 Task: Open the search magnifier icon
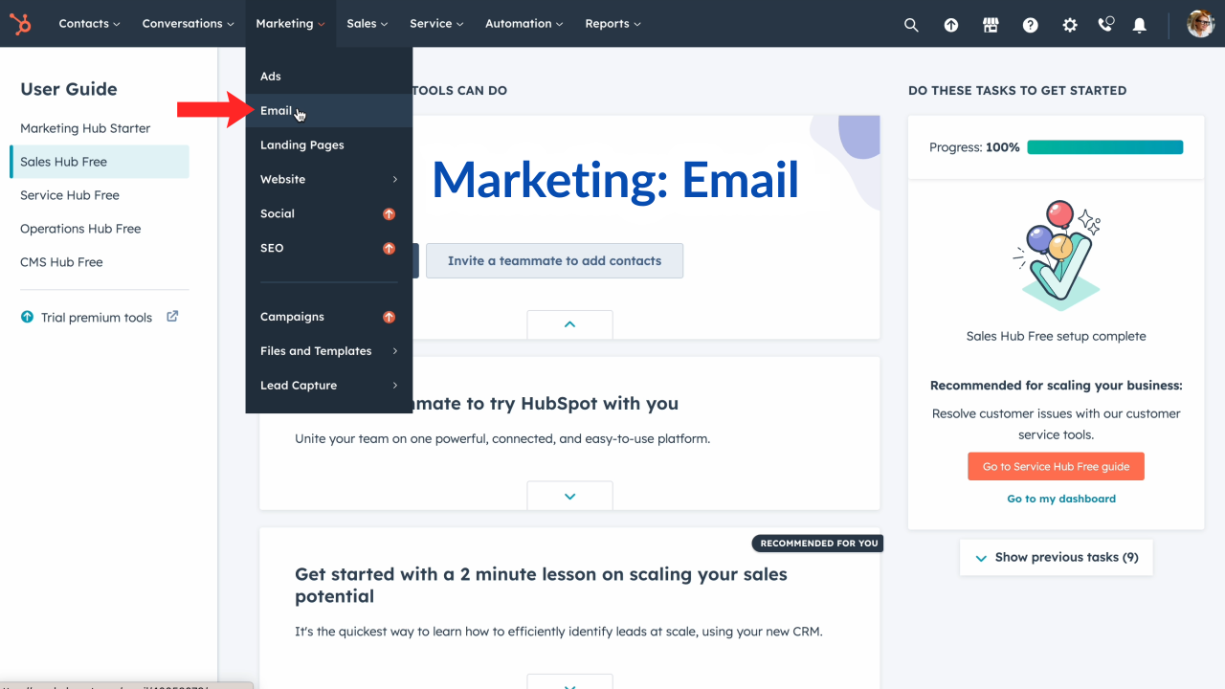pyautogui.click(x=911, y=25)
